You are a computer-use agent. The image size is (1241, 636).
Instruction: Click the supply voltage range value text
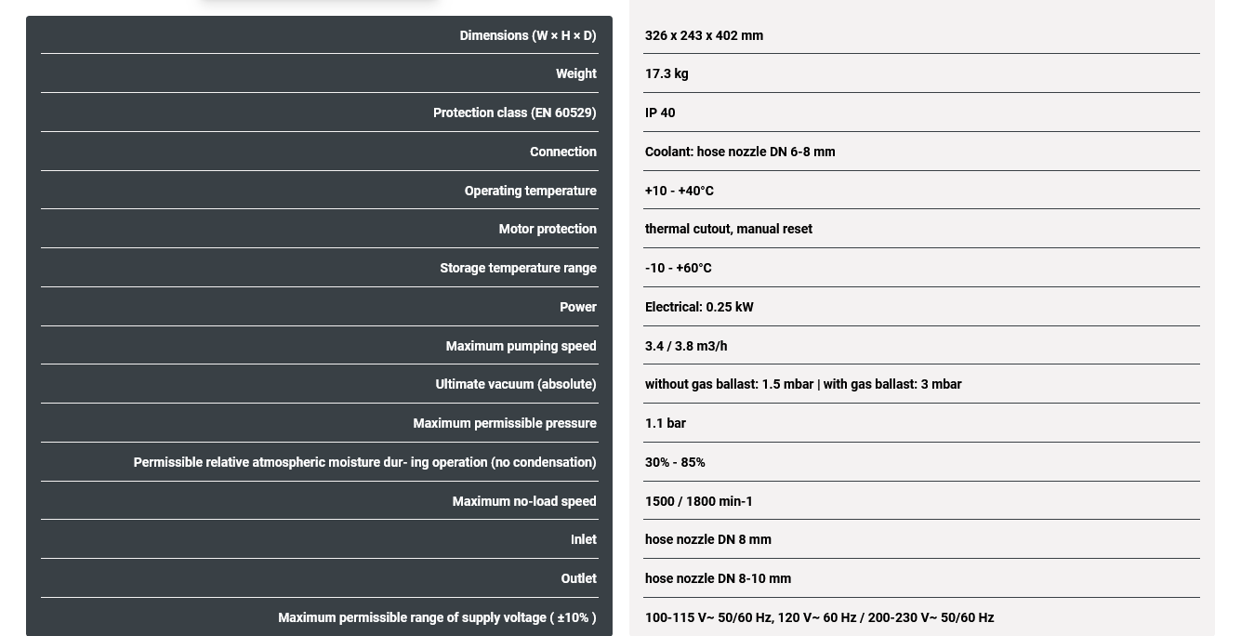click(819, 617)
